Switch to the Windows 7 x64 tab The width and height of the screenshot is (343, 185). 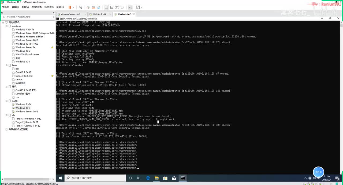pos(99,14)
